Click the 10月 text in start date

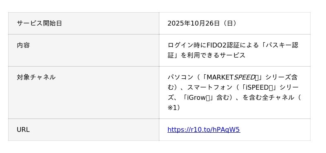coord(198,23)
